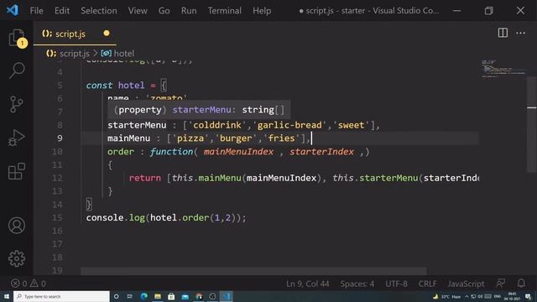This screenshot has width=537, height=302.
Task: Open Windows action center icon
Action: [x=528, y=296]
